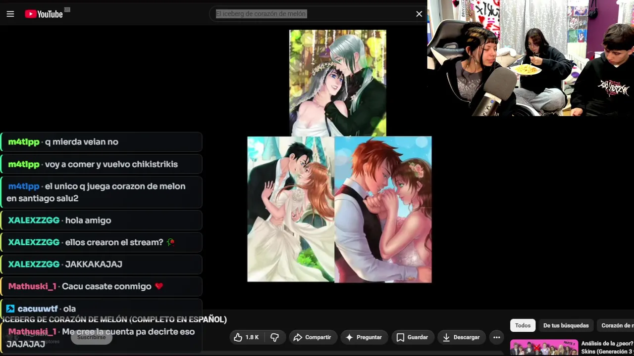Screen dimensions: 634x356
Task: Click the Preguntar button
Action: coord(364,337)
